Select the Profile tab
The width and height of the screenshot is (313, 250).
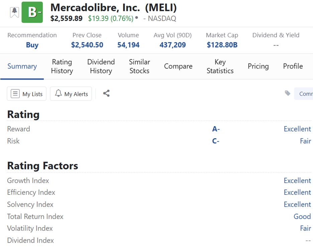coord(293,66)
